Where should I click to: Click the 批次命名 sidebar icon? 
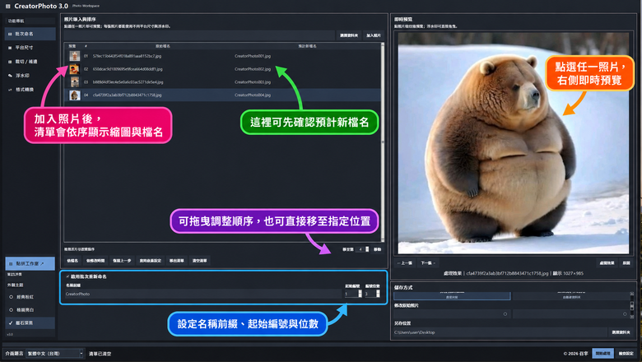coord(10,34)
